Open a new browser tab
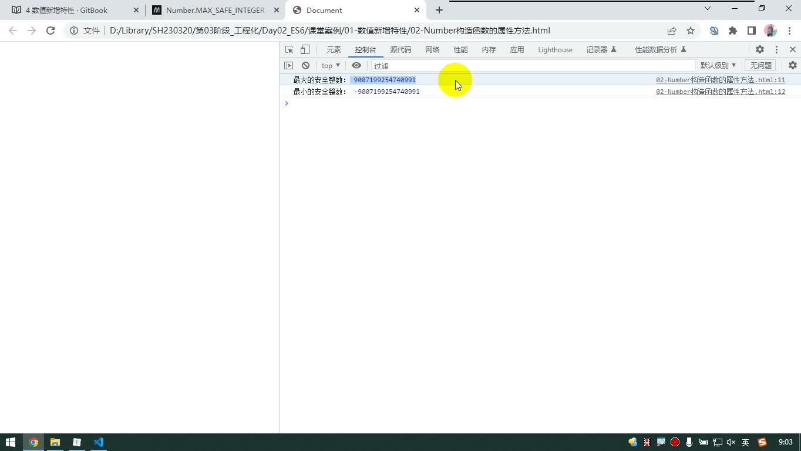 pos(439,10)
